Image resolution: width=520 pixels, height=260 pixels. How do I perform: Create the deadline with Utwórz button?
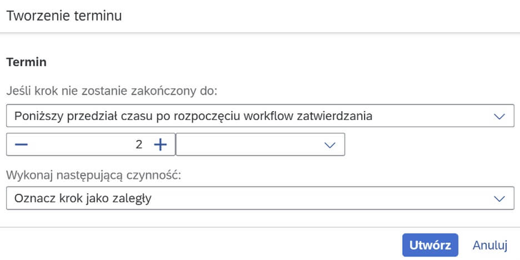pyautogui.click(x=430, y=245)
